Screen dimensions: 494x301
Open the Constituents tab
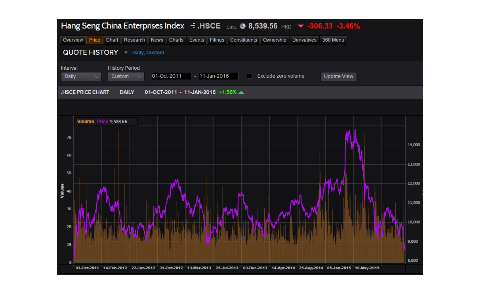click(x=244, y=40)
